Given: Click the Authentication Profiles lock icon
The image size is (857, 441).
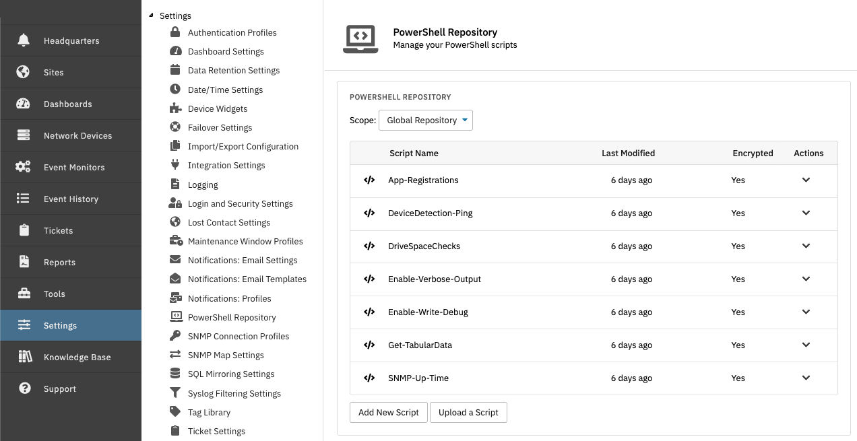Looking at the screenshot, I should [x=175, y=32].
